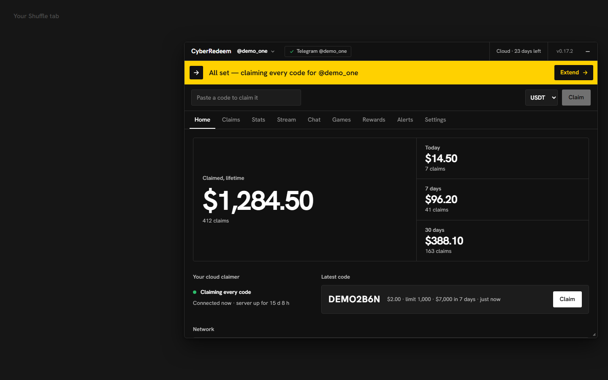Open the @demo_one account dropdown
The image size is (608, 380).
coord(256,51)
